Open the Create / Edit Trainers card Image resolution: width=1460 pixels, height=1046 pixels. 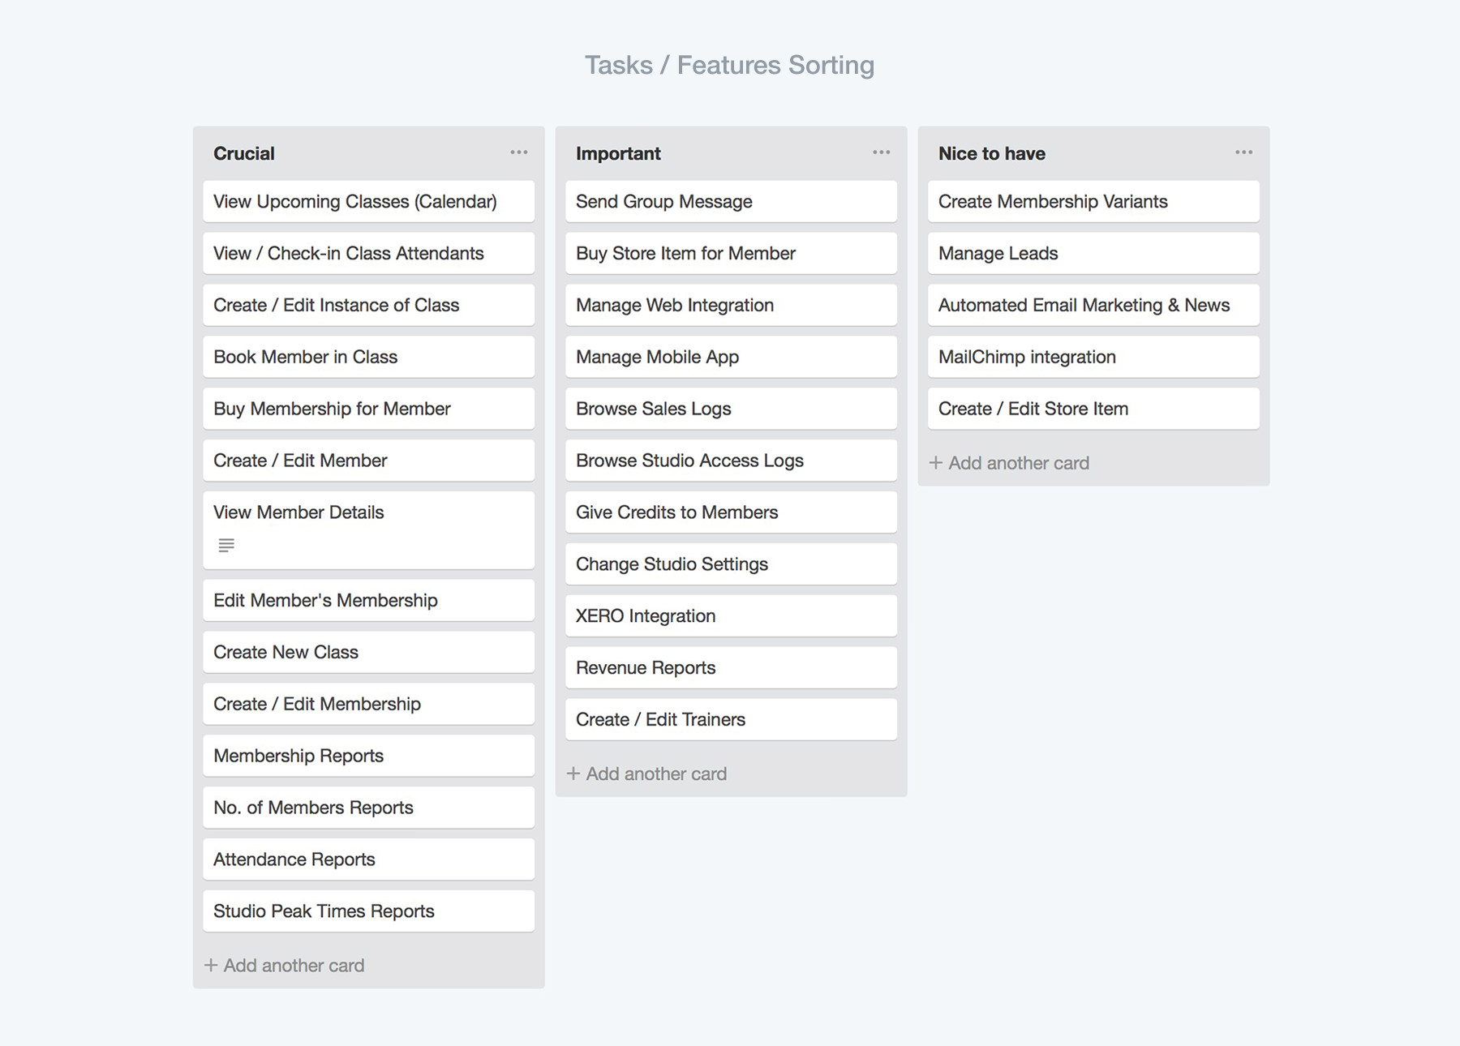(732, 719)
